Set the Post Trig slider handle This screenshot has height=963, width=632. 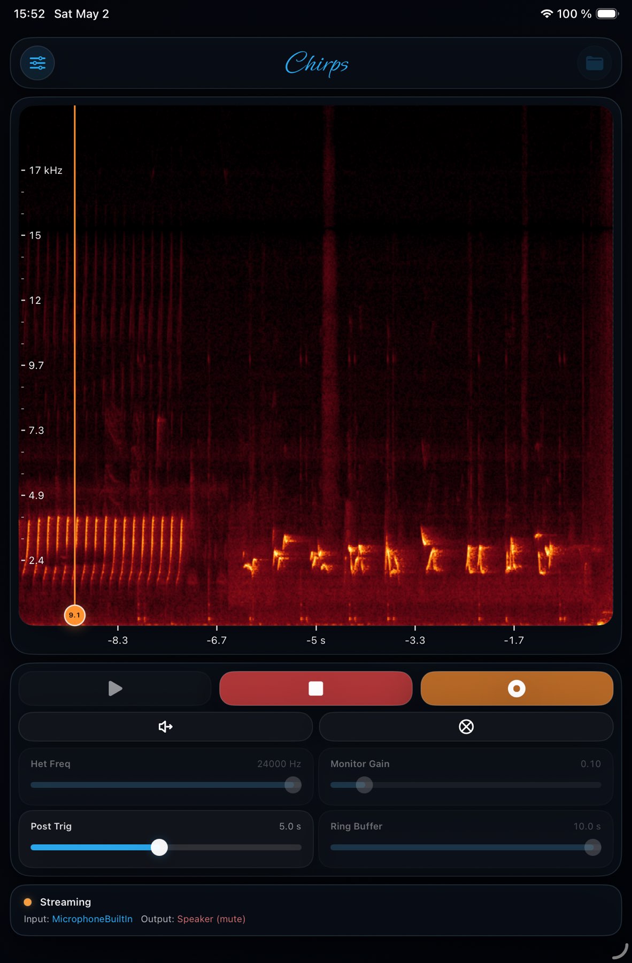[159, 847]
